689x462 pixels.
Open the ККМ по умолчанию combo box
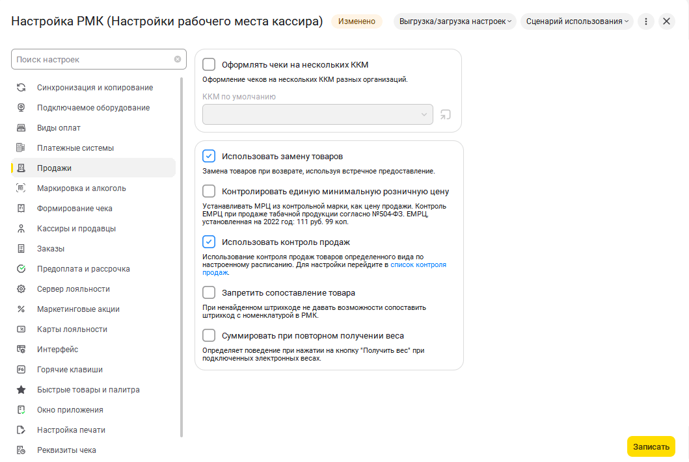click(x=317, y=114)
